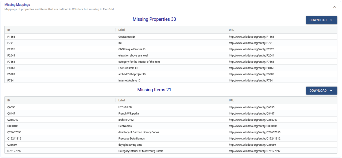Select the Q36669 item row ID
The height and width of the screenshot is (158, 342).
click(x=12, y=145)
